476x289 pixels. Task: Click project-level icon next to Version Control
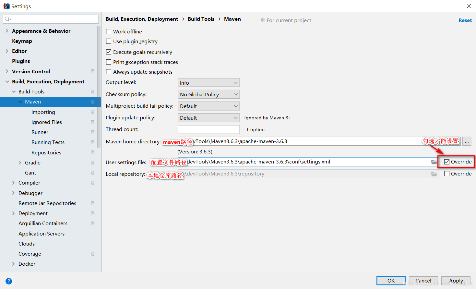click(93, 71)
